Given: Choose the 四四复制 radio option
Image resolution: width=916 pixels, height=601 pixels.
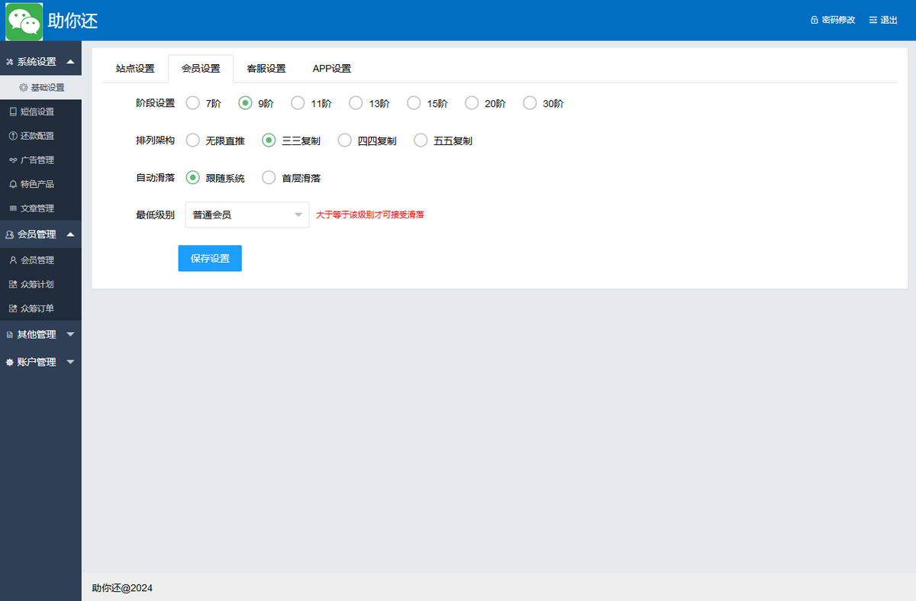Looking at the screenshot, I should 345,141.
